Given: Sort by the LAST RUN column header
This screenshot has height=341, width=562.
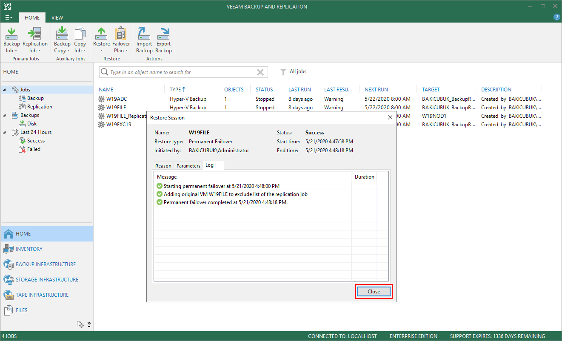Looking at the screenshot, I should [x=300, y=90].
